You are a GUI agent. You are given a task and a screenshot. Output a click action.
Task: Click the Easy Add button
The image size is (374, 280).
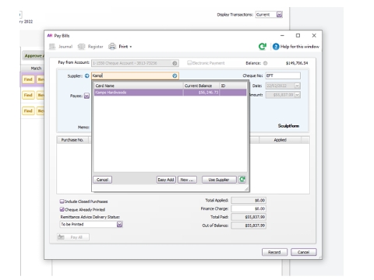166,180
